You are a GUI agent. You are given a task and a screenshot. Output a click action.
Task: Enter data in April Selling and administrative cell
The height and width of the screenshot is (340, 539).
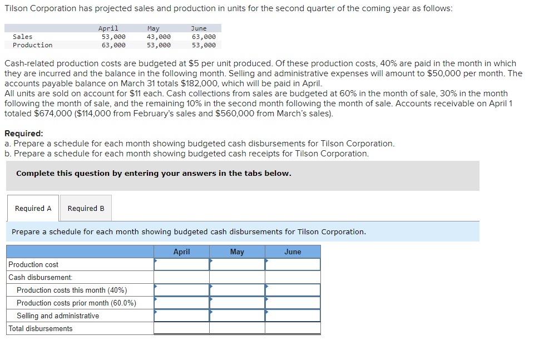[182, 316]
